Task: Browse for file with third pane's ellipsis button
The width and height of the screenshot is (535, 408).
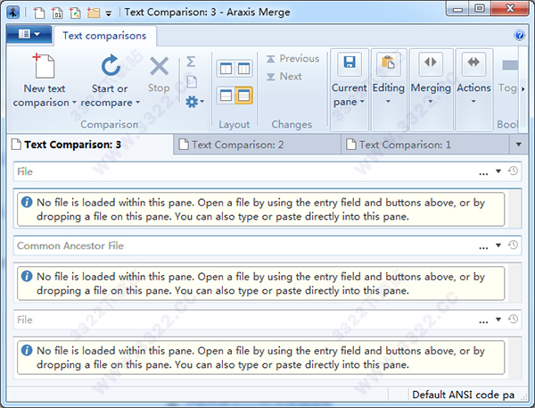Action: 483,321
